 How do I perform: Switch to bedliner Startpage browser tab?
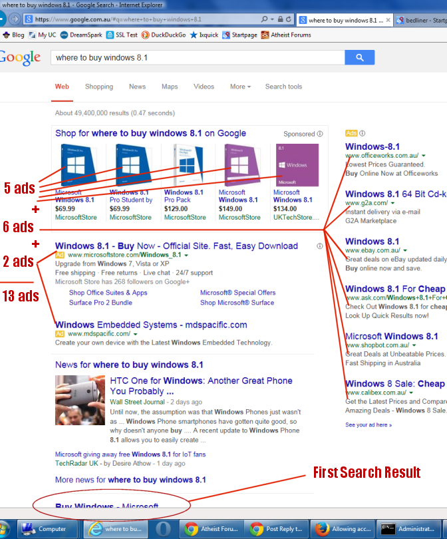[x=420, y=20]
